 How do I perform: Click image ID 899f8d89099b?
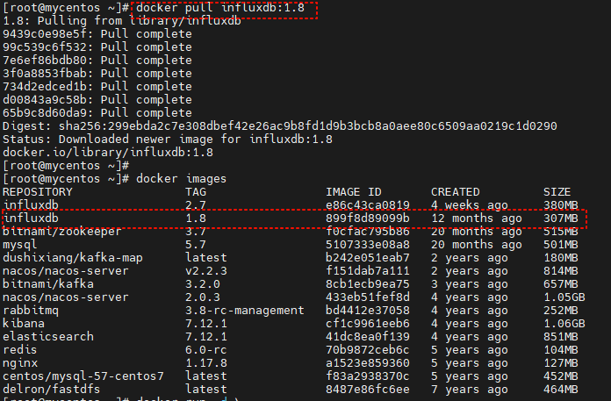(x=368, y=218)
